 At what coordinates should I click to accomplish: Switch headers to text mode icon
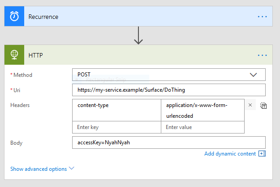(x=263, y=106)
